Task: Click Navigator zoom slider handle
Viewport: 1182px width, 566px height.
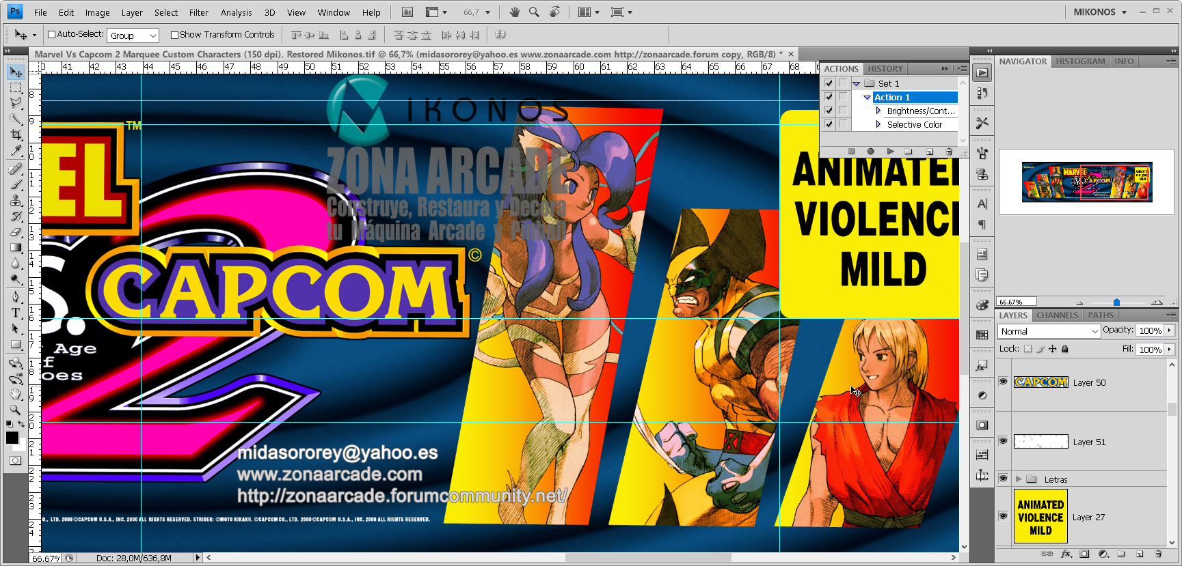Action: click(x=1116, y=302)
